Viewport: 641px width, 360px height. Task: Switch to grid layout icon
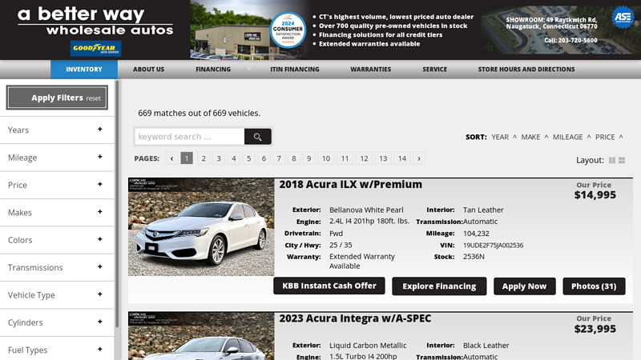pyautogui.click(x=612, y=161)
